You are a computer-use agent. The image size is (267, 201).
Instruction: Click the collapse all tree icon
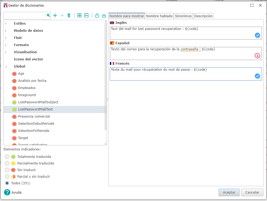coord(86,16)
